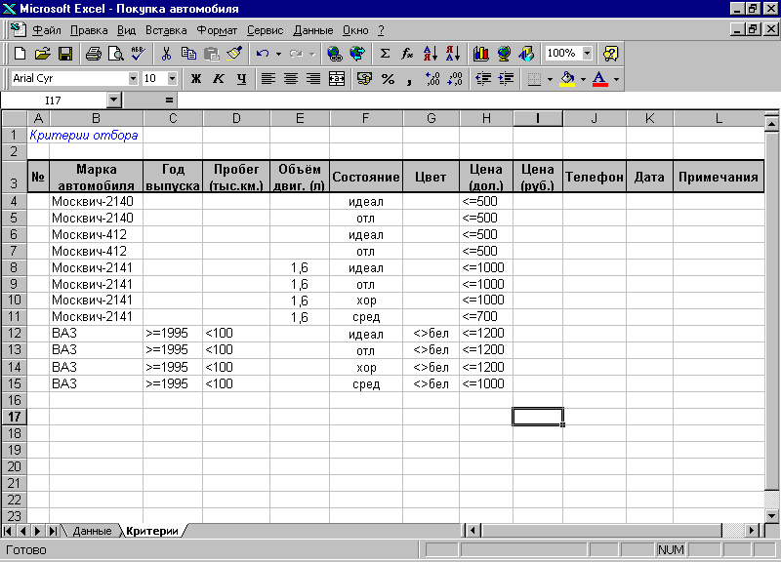Toggle align left

pyautogui.click(x=268, y=79)
